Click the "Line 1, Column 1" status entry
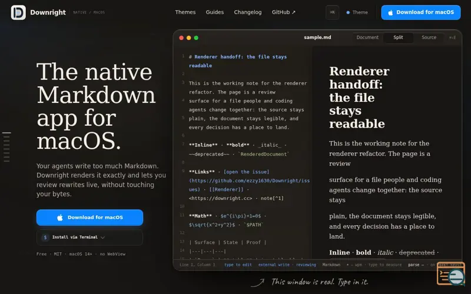Screen dimensions: 471x294 pyautogui.click(x=197, y=265)
